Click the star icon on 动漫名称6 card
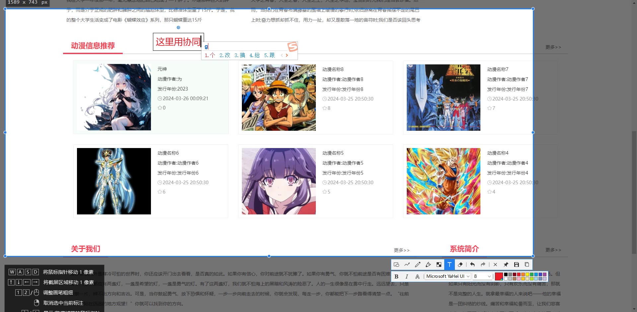637x312 pixels. 160,192
